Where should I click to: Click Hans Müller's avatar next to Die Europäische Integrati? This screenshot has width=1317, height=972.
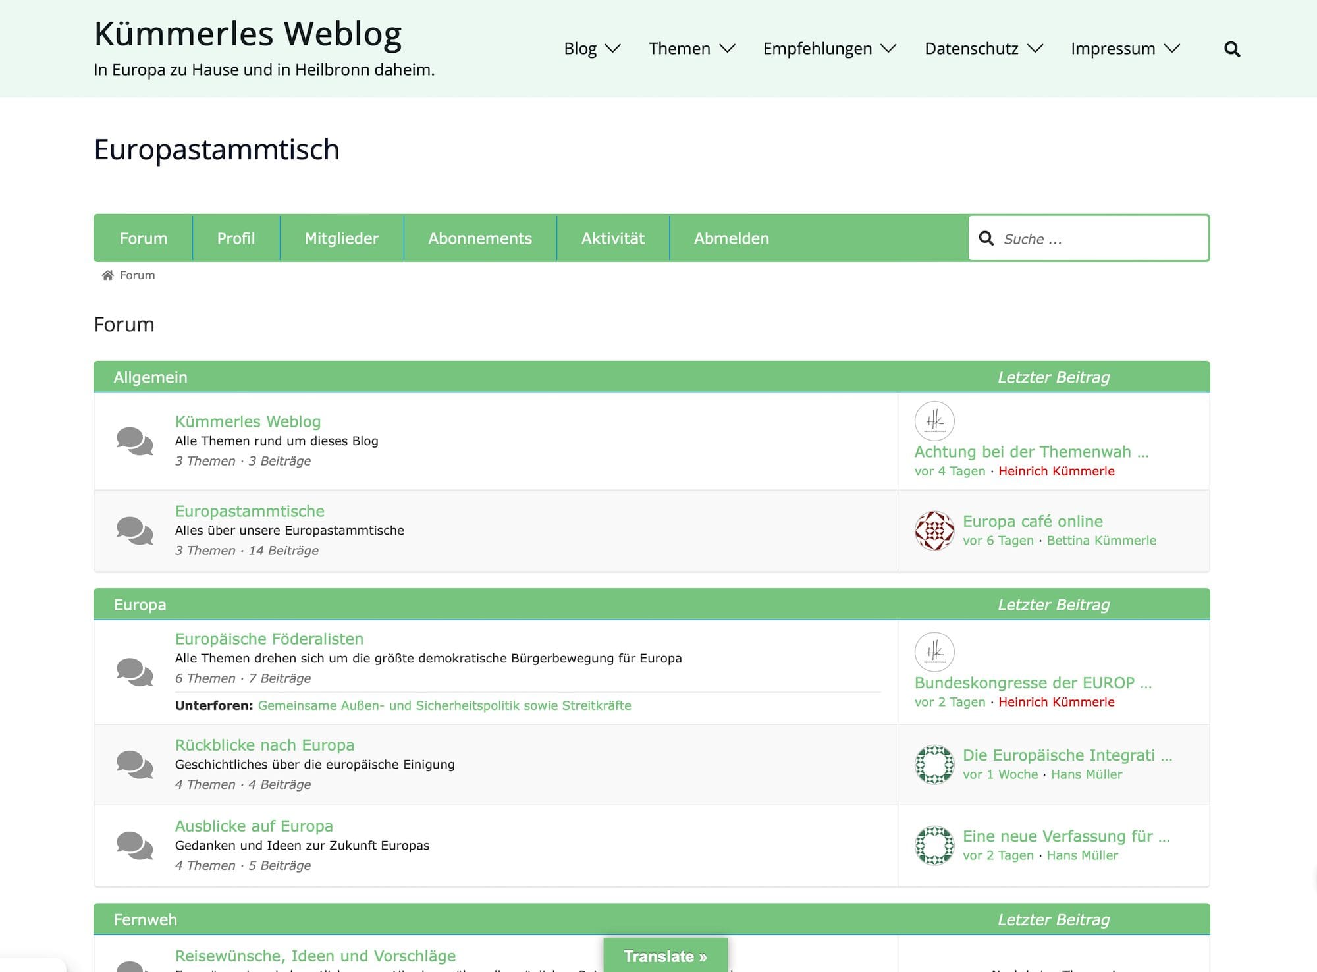click(934, 765)
